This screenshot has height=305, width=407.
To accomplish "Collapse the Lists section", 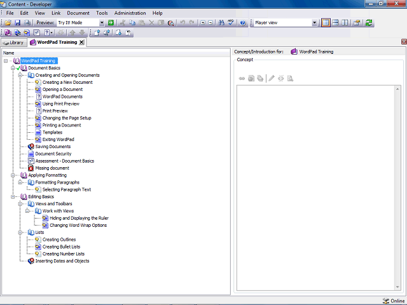I will (20, 233).
